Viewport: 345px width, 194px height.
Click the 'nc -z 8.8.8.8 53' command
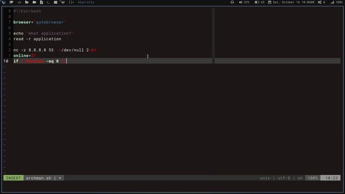(x=33, y=50)
